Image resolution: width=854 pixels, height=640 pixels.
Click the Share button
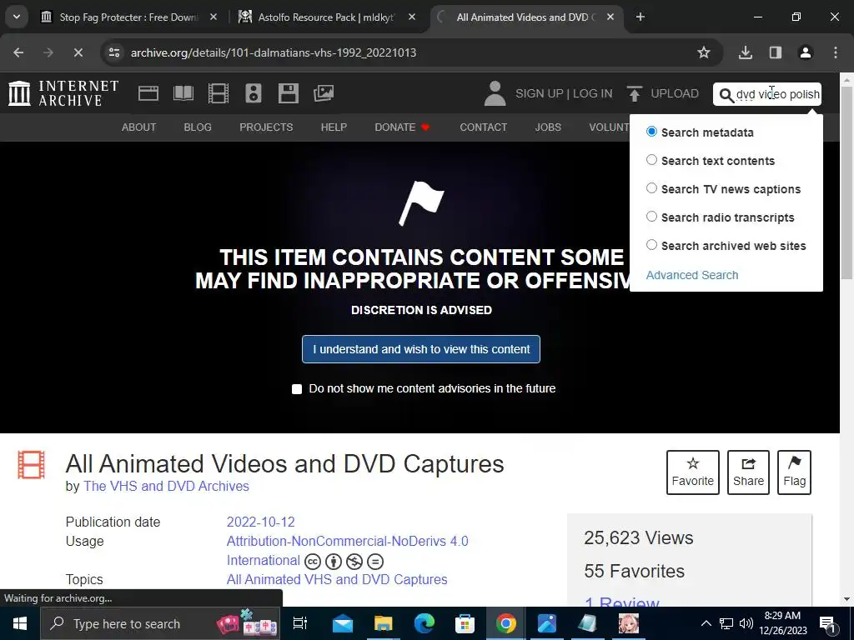pyautogui.click(x=748, y=472)
